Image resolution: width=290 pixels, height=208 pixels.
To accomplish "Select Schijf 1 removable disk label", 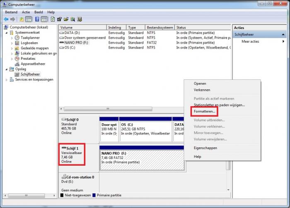I will (72, 149).
